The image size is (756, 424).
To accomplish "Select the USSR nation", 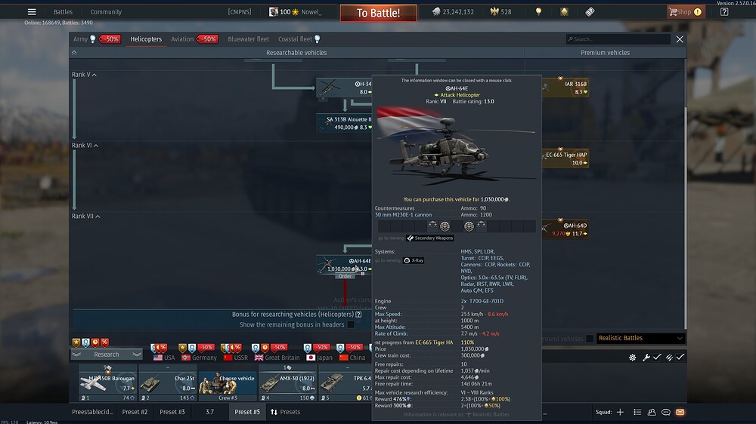I will pos(236,358).
